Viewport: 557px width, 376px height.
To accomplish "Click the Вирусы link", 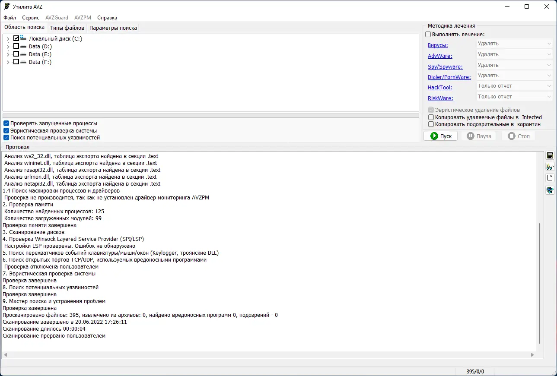I will (438, 45).
